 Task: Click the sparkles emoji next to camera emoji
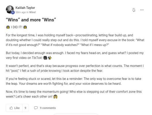[x=50, y=58]
